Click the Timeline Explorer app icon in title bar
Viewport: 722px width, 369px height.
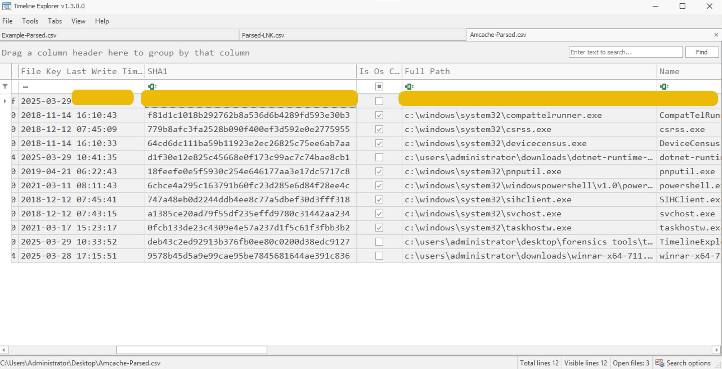[6, 6]
